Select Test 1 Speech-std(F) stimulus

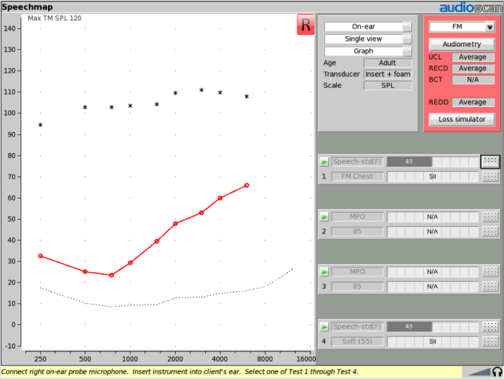click(358, 162)
